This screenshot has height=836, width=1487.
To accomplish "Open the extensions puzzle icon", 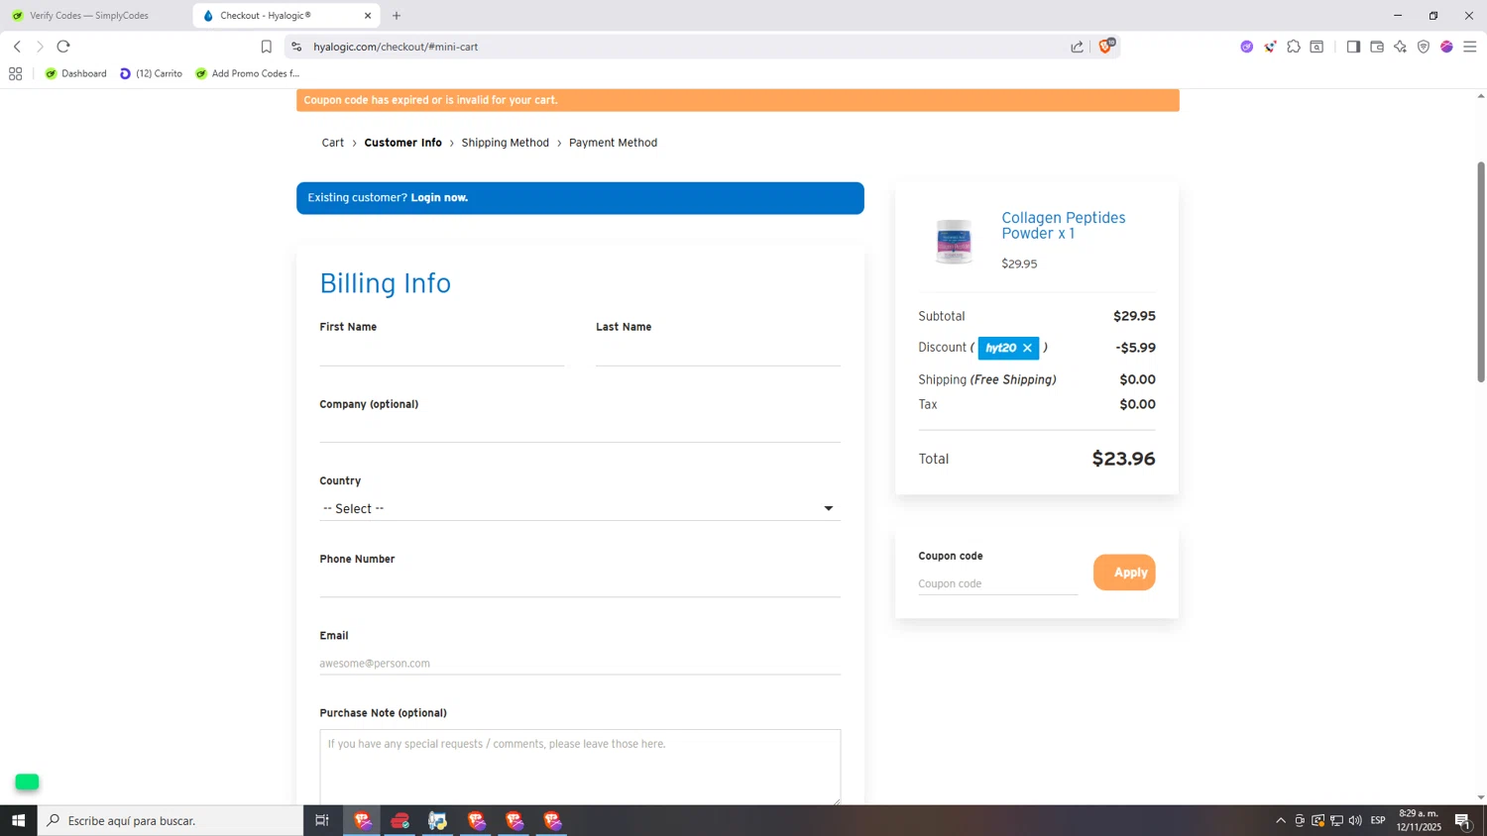I will pyautogui.click(x=1294, y=47).
